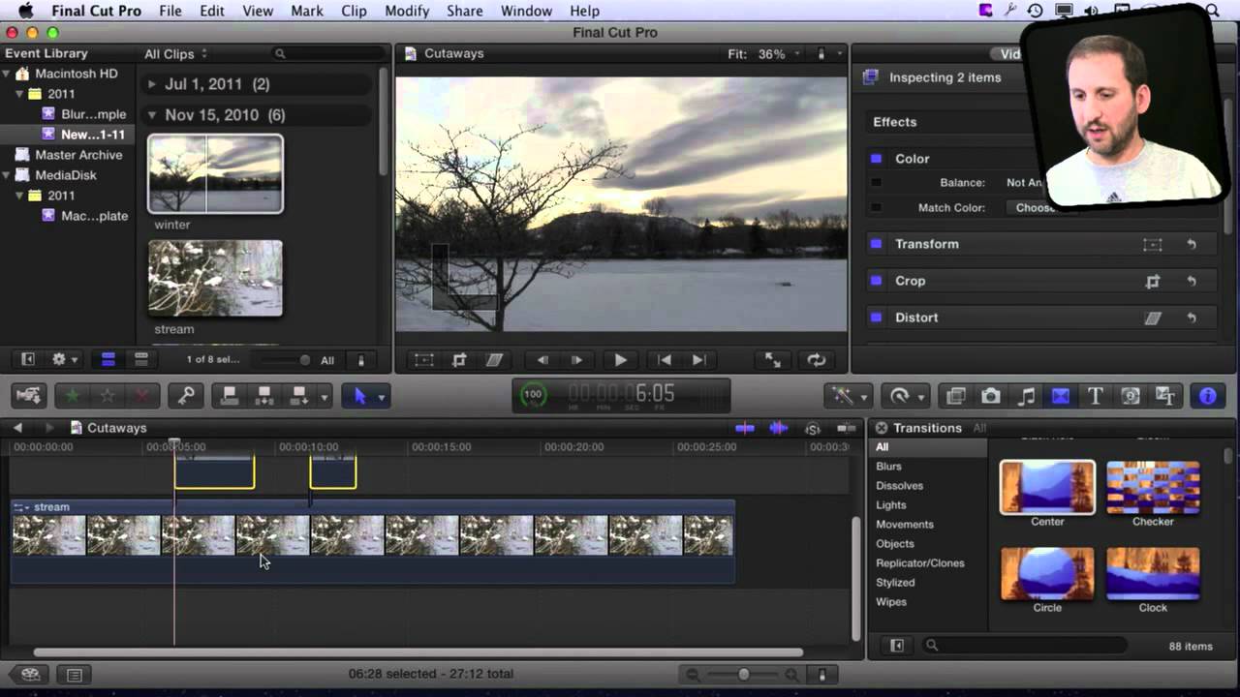Open the Retime pop-up menu
Viewport: 1240px width, 697px height.
pos(906,396)
